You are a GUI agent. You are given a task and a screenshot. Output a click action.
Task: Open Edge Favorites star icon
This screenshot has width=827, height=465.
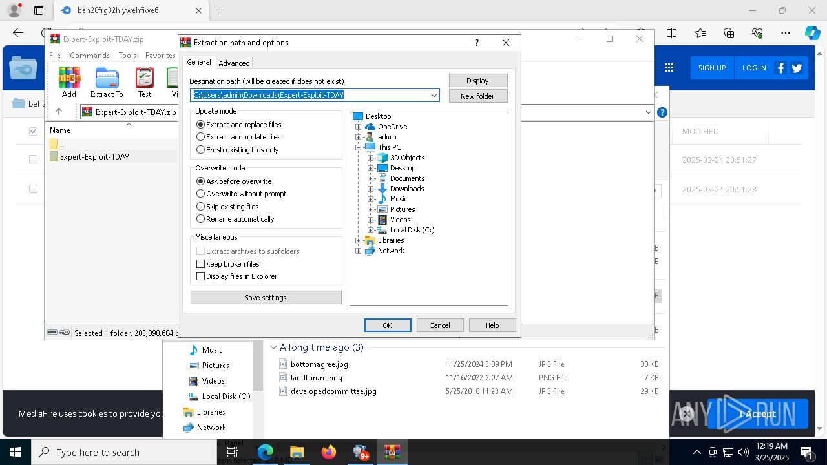point(700,33)
